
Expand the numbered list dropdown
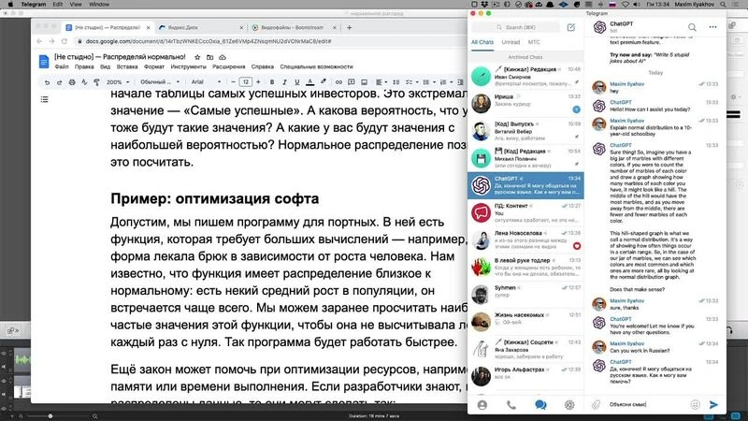[x=452, y=82]
